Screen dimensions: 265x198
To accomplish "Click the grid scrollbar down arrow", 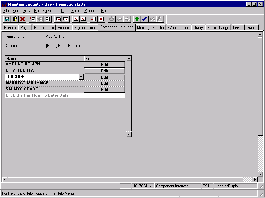I will [129, 134].
